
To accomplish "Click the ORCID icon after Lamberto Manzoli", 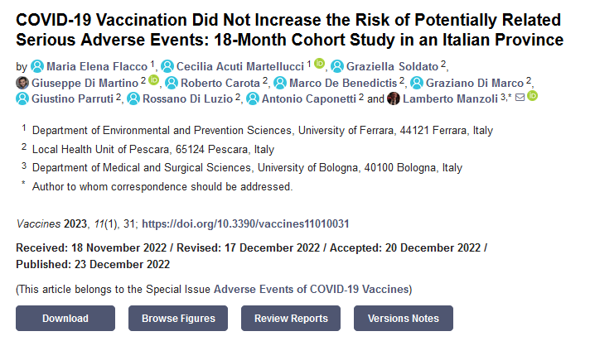I will click(x=532, y=97).
